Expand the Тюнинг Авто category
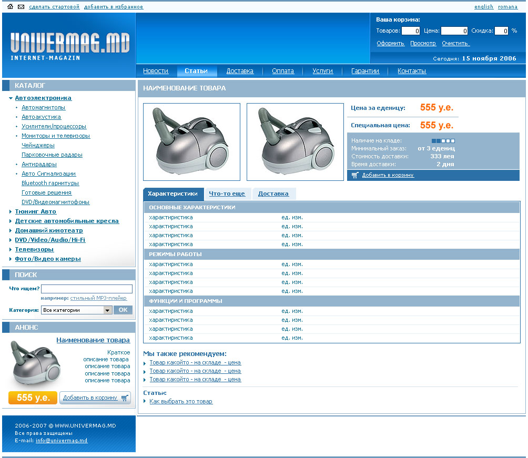 tap(11, 212)
